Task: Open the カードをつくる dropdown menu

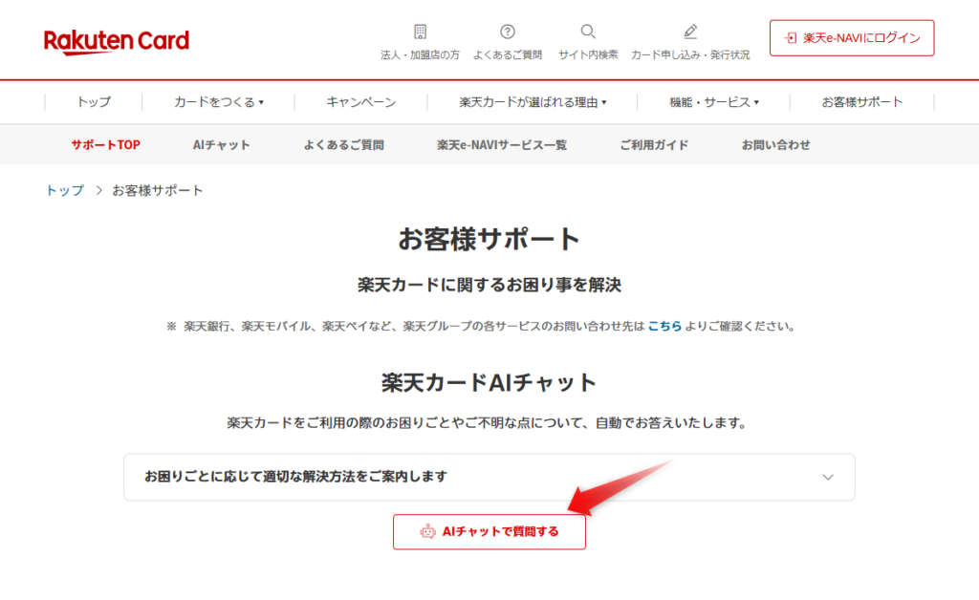Action: tap(219, 102)
